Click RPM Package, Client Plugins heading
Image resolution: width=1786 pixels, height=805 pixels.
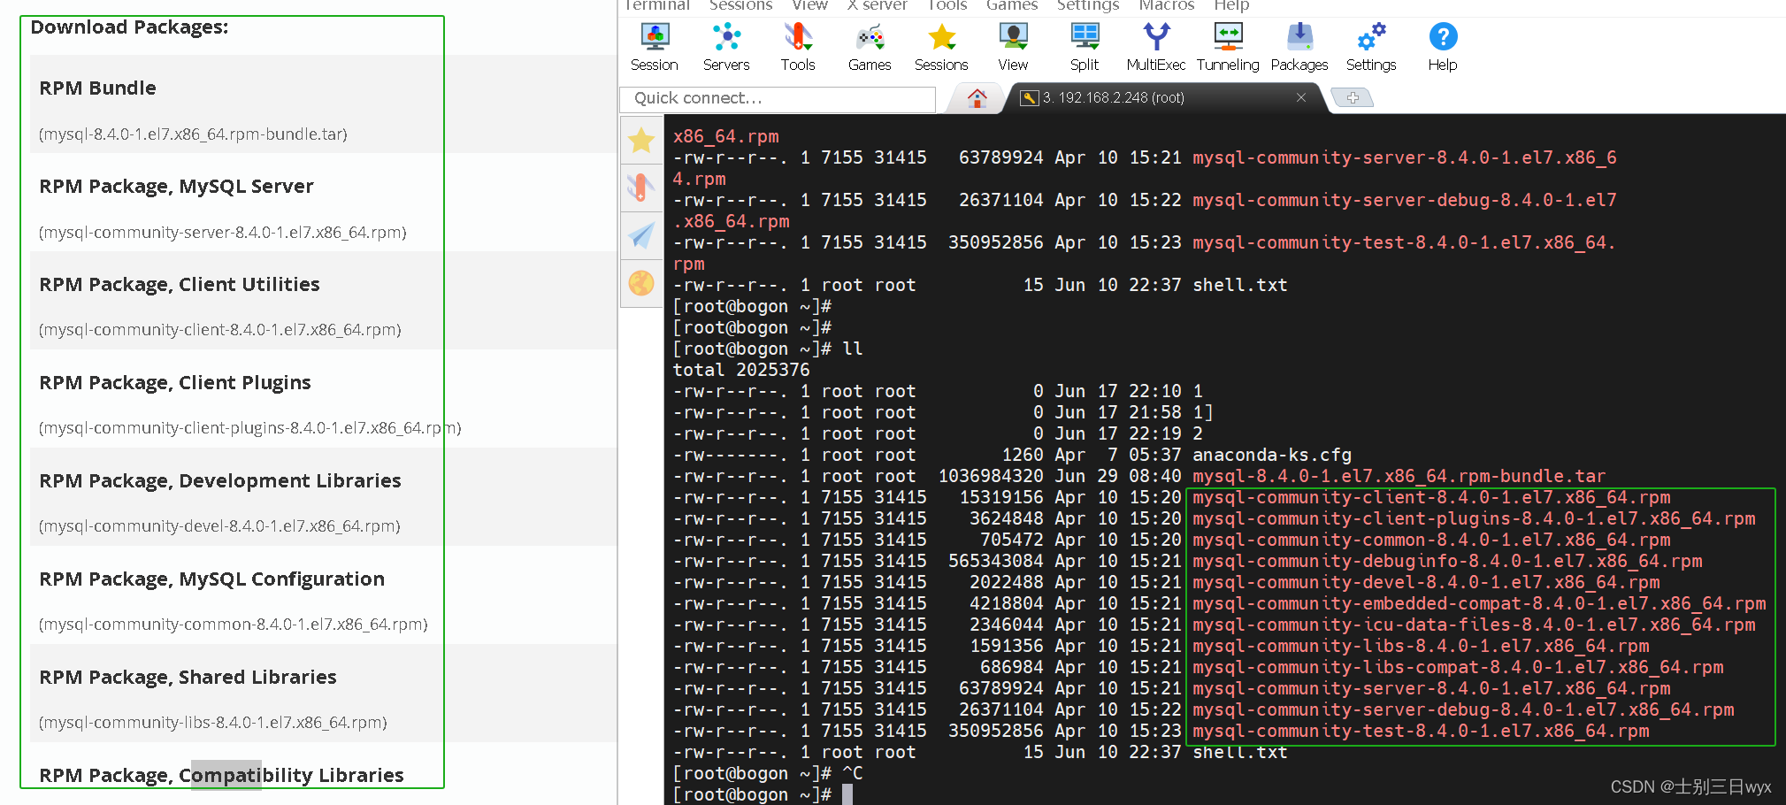175,383
